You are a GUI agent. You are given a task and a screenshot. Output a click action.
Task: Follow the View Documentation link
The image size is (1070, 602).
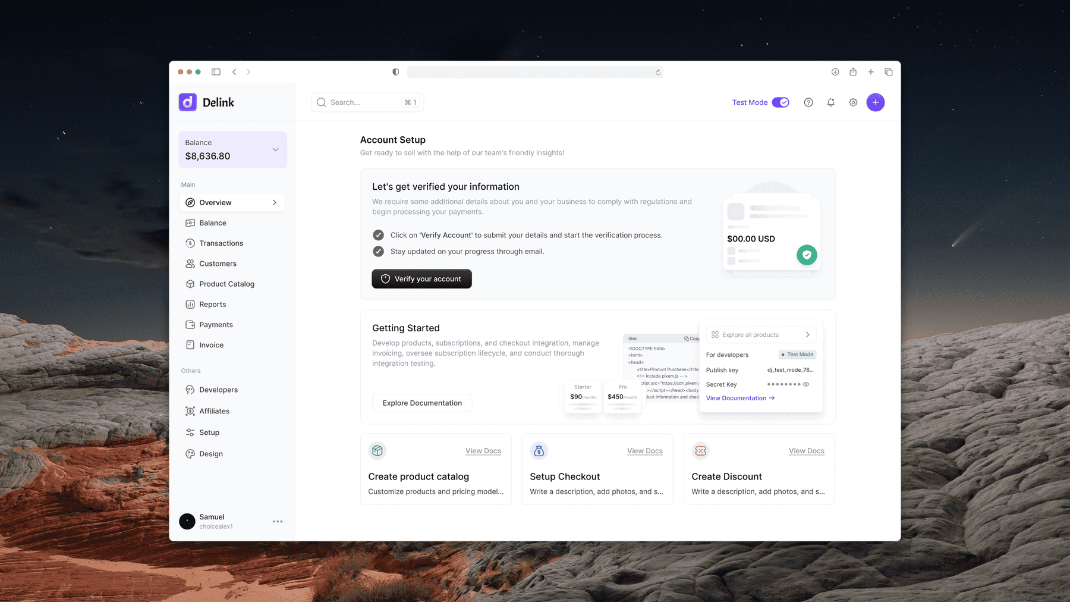[x=740, y=399]
